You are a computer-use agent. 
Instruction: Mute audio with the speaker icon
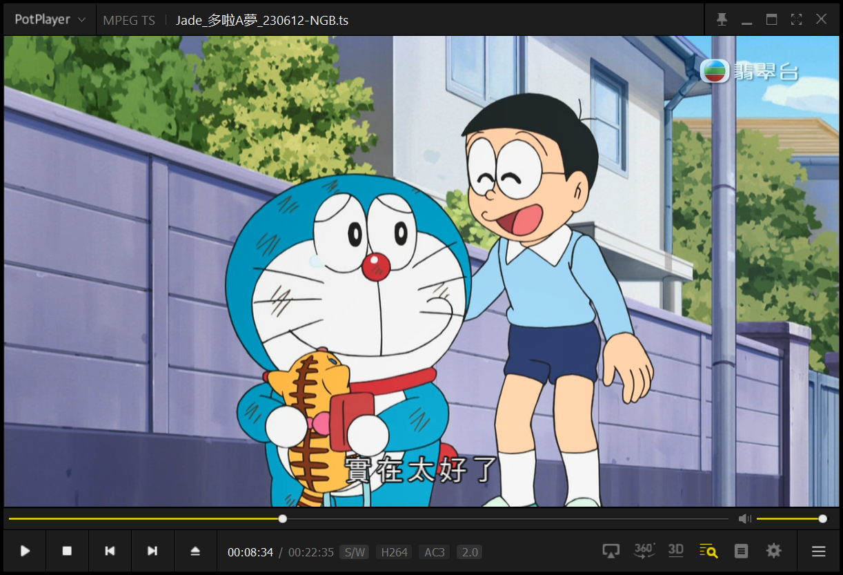pyautogui.click(x=744, y=518)
